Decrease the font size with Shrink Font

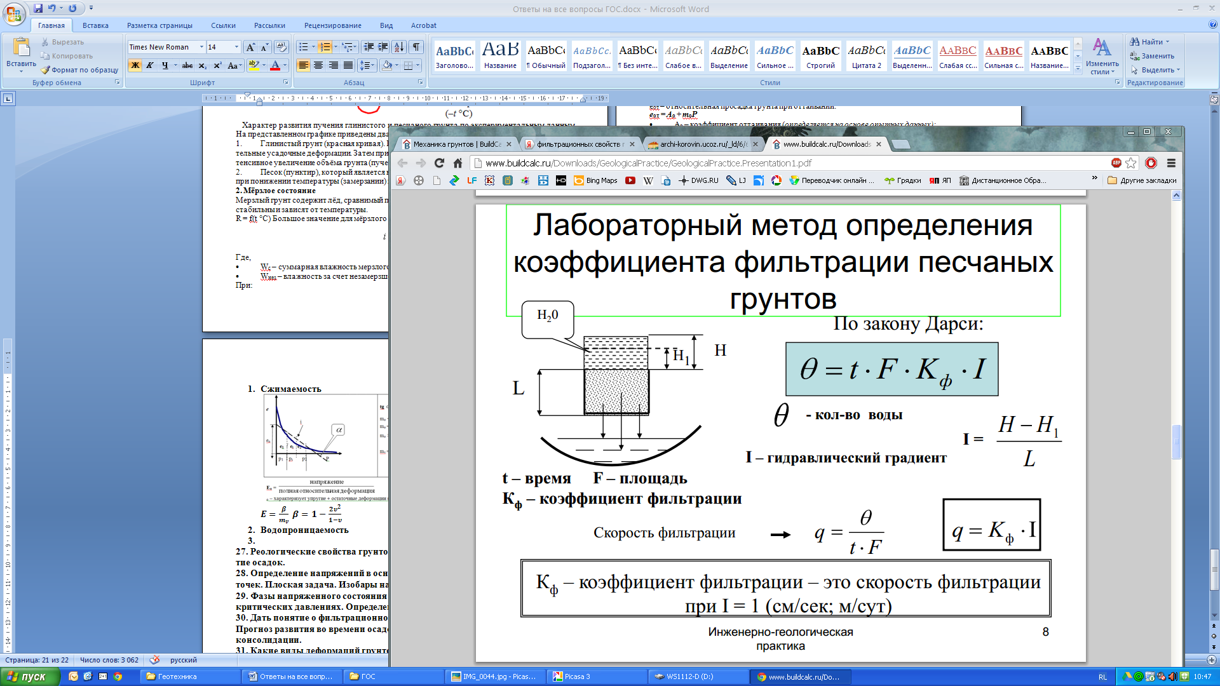[x=264, y=47]
